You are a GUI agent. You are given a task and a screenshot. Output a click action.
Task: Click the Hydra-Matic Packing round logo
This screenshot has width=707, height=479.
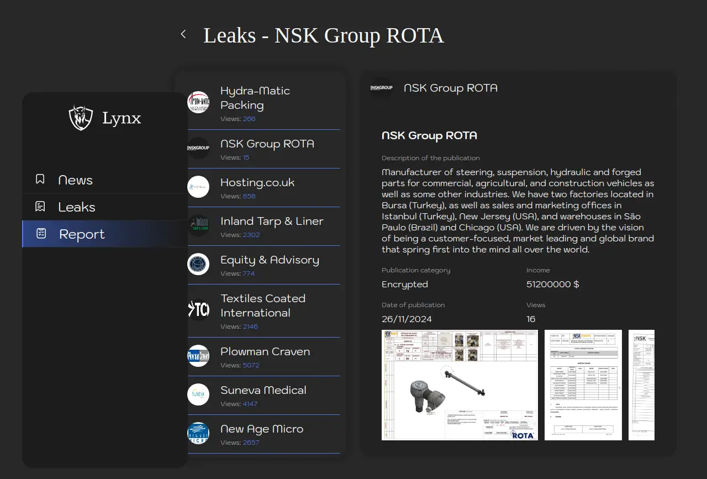coord(198,102)
